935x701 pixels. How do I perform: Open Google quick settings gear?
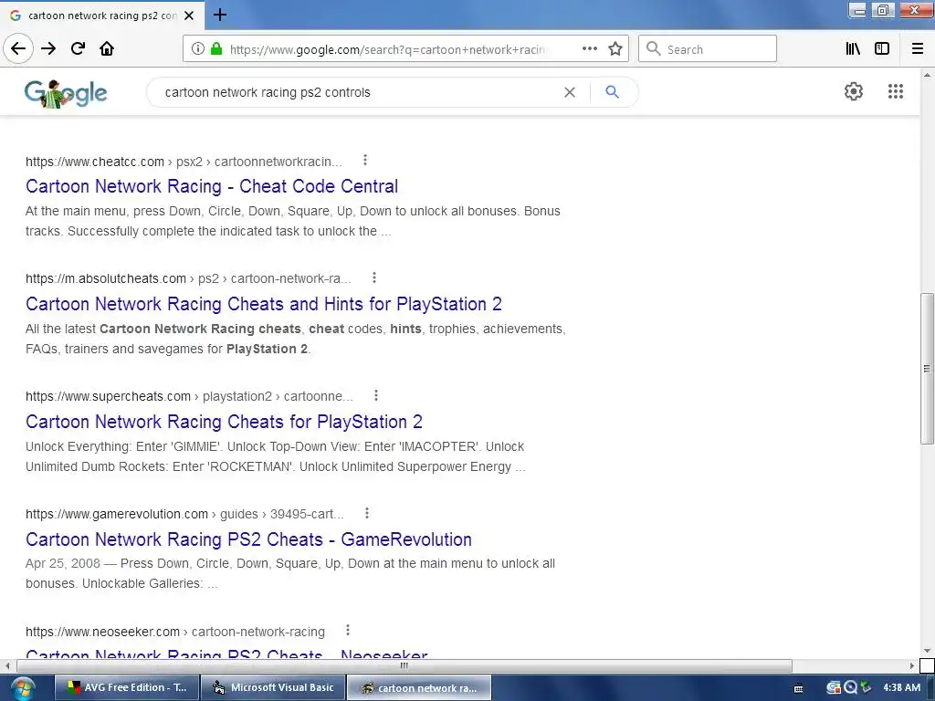coord(854,91)
